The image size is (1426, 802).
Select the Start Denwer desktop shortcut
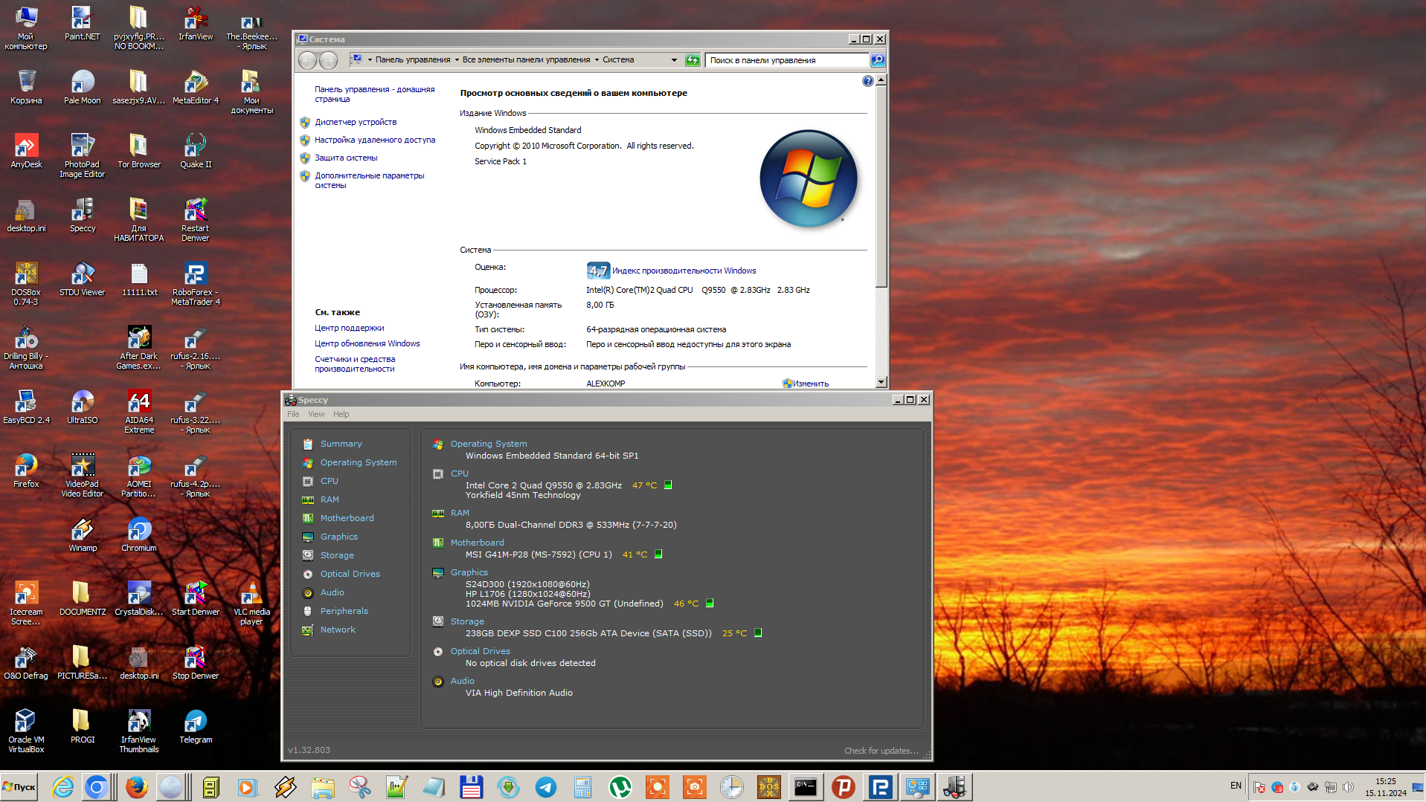click(196, 598)
